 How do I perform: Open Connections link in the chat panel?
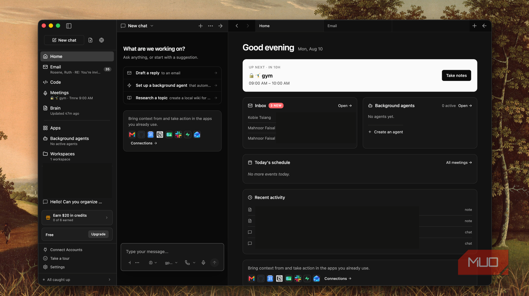click(144, 143)
